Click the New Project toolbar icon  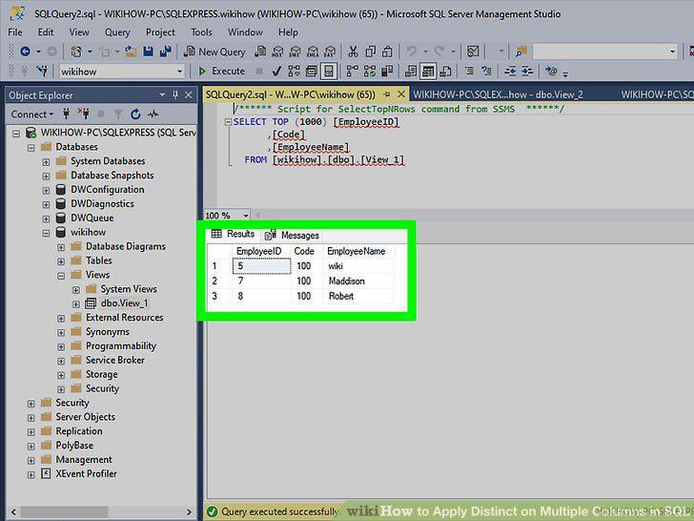coord(76,52)
